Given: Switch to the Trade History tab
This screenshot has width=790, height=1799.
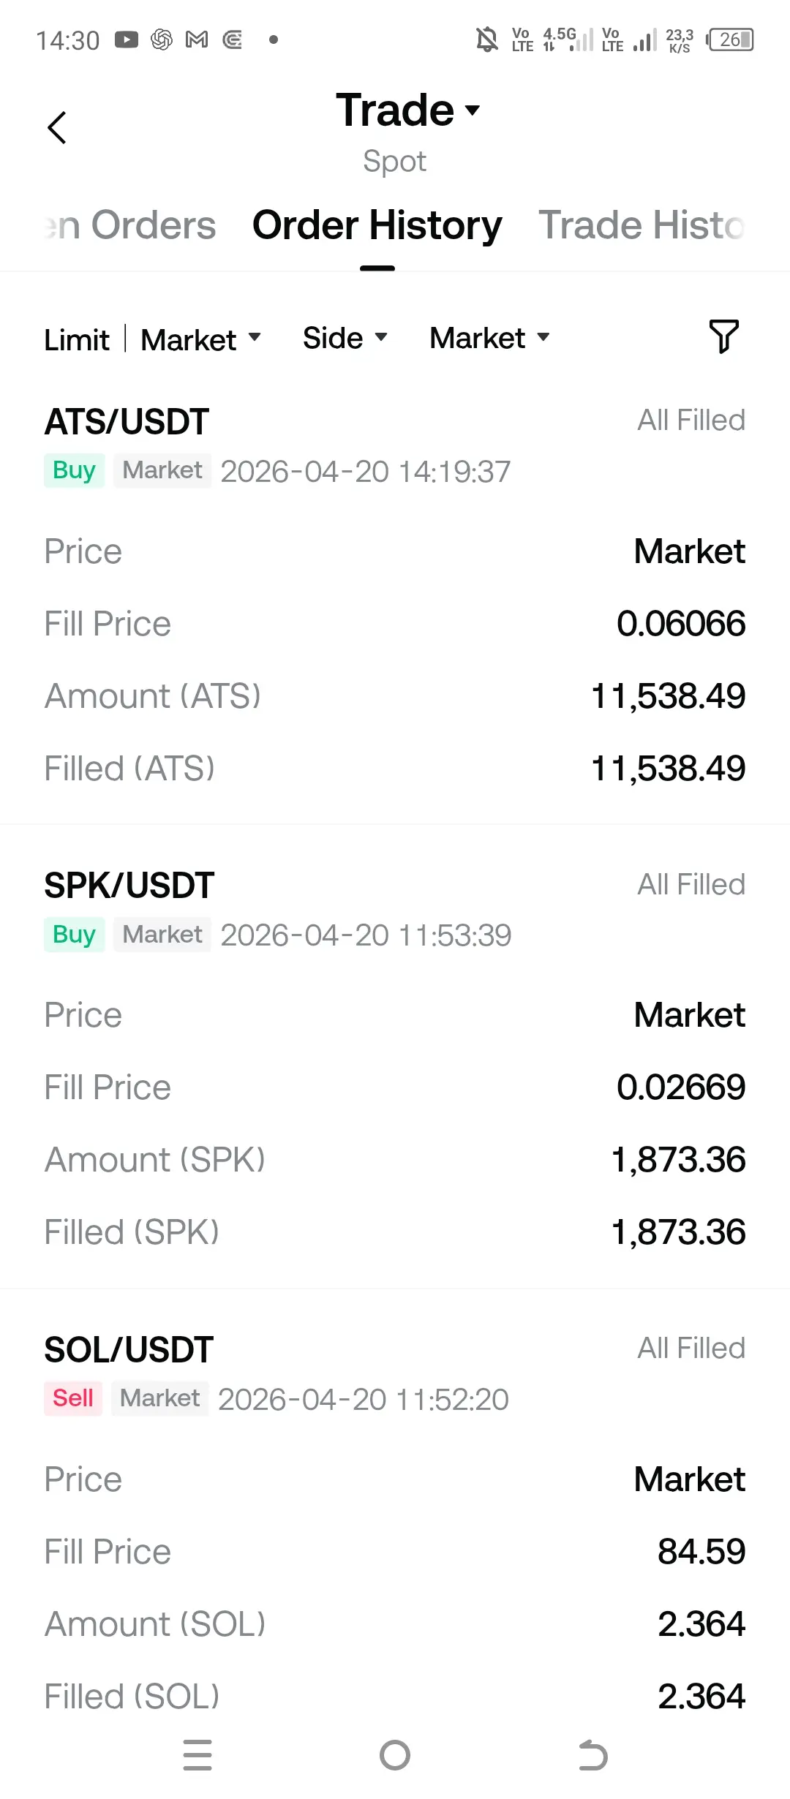Looking at the screenshot, I should click(642, 225).
